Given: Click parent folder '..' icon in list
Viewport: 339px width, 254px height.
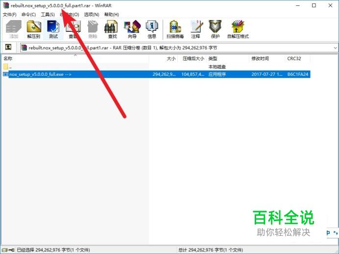Looking at the screenshot, I should click(x=6, y=67).
